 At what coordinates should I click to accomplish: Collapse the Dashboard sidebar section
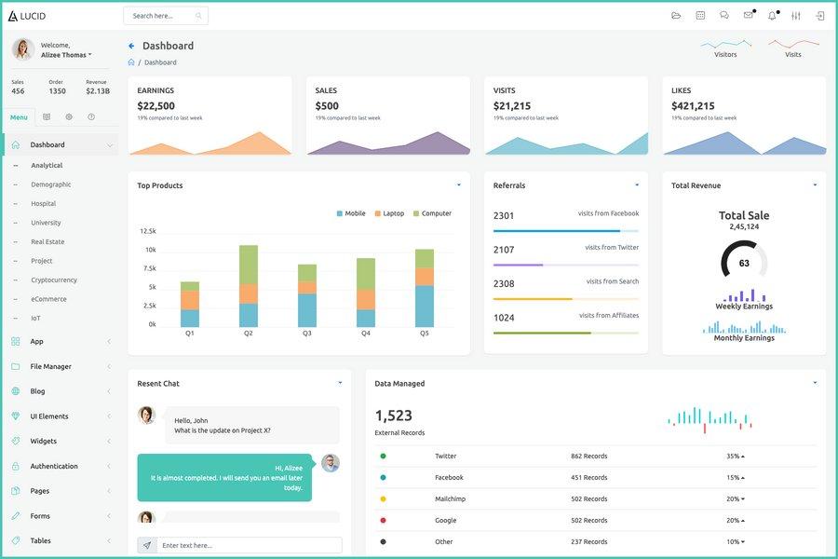109,143
